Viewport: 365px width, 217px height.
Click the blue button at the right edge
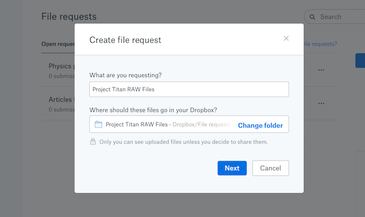point(360,61)
